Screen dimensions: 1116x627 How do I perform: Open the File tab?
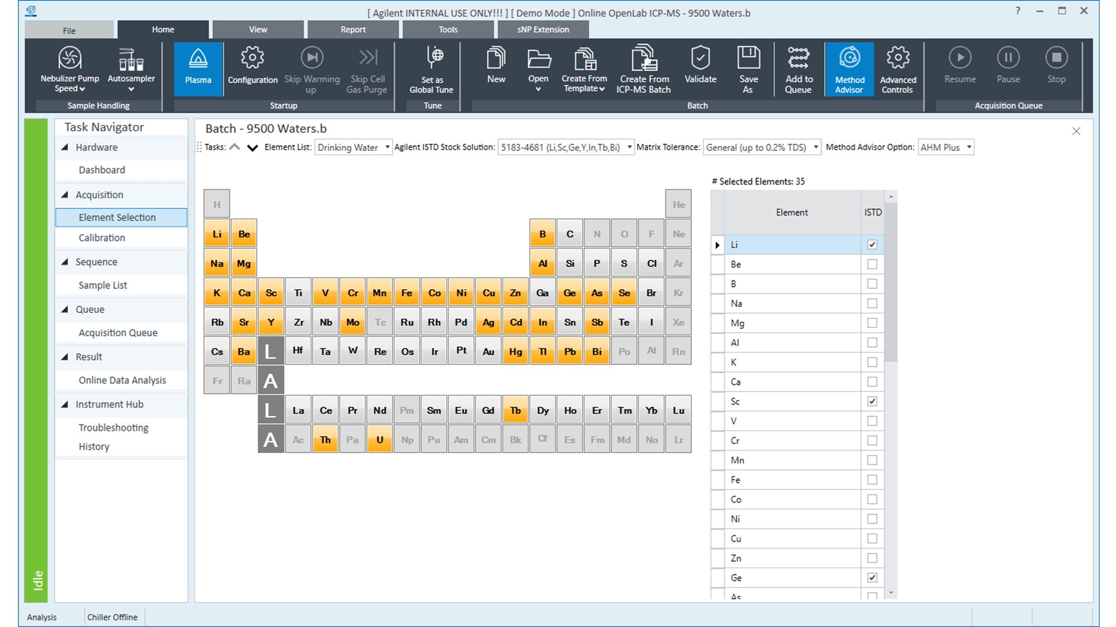(x=69, y=30)
